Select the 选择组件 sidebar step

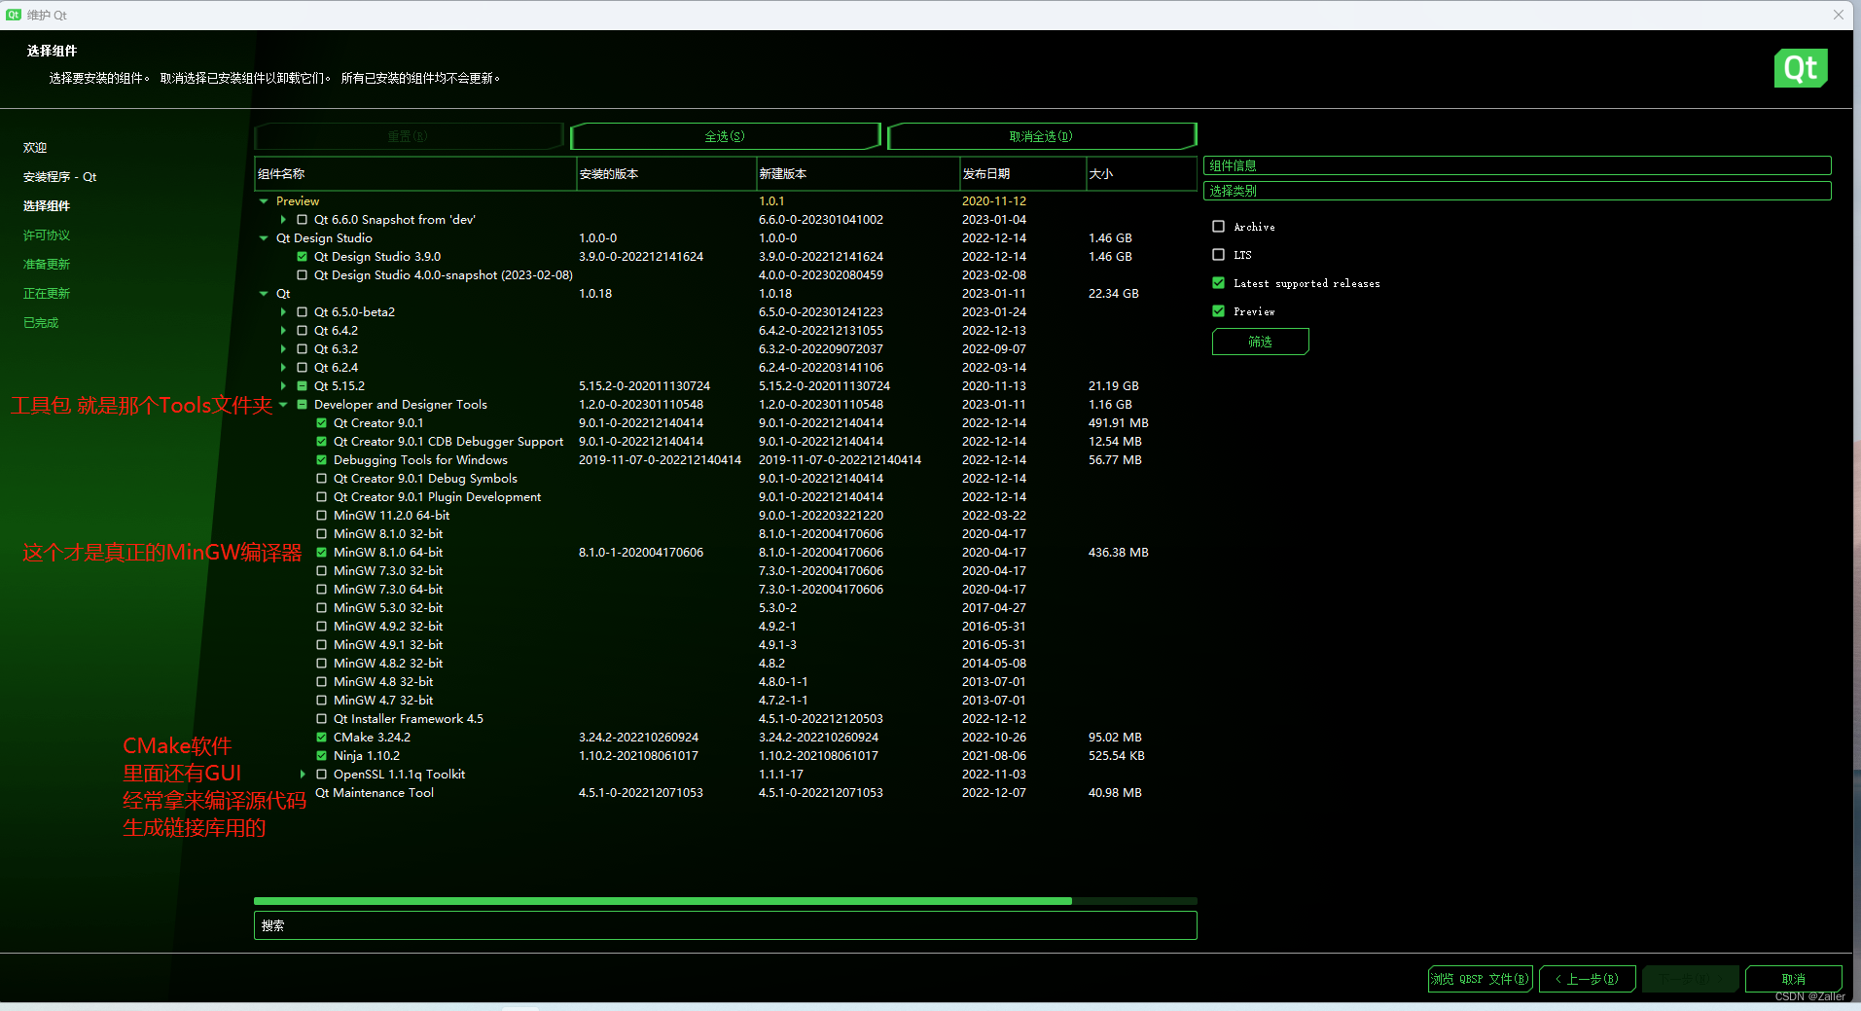47,206
